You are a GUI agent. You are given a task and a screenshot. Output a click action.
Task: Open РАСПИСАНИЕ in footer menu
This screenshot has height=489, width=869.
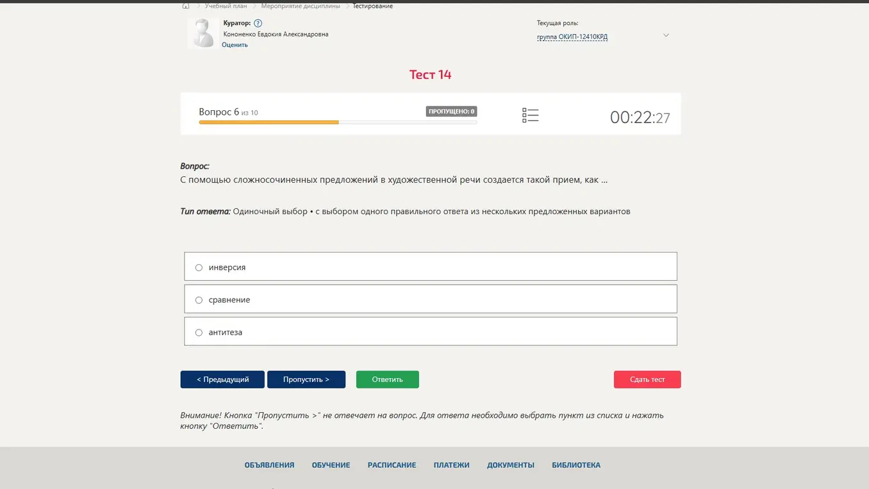(x=392, y=465)
